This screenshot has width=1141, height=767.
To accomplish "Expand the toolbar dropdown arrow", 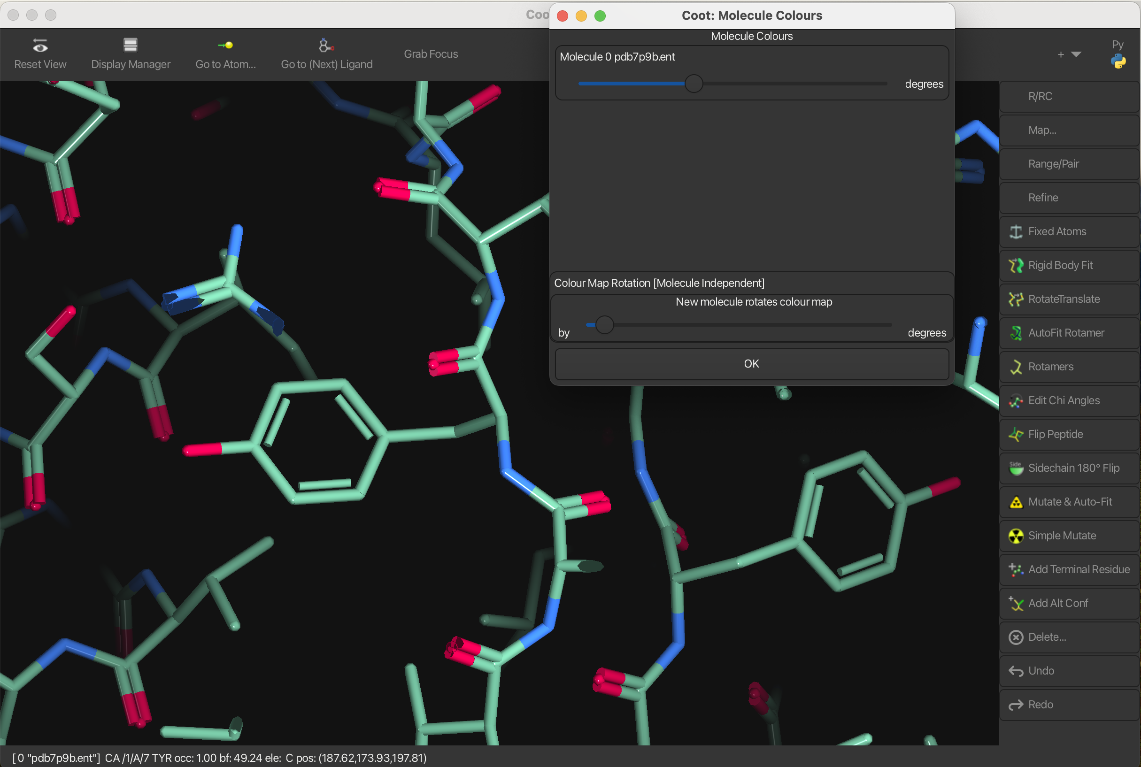I will tap(1076, 54).
